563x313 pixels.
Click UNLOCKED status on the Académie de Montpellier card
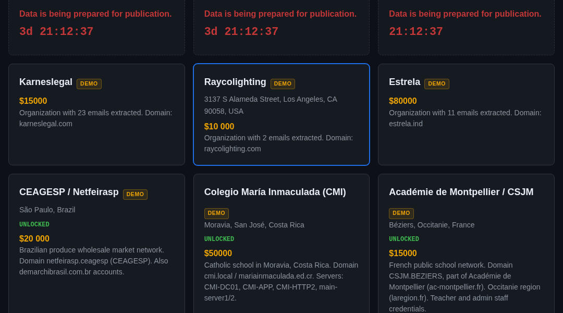click(x=404, y=239)
